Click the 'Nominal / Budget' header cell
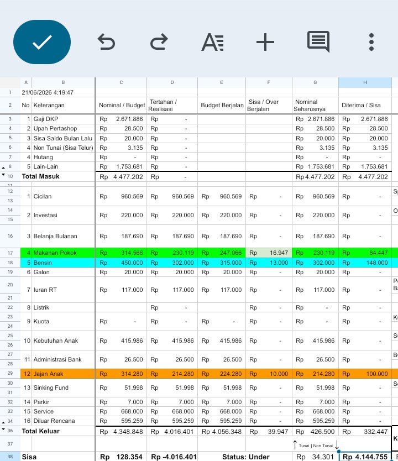Screen dimensions: 398x461 (121, 105)
